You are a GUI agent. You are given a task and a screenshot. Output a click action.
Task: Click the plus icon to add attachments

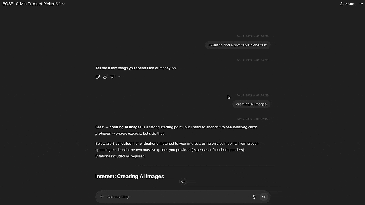click(102, 197)
